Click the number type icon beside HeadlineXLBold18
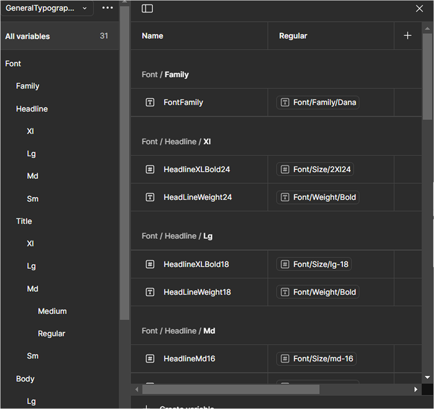The width and height of the screenshot is (434, 409). 150,264
